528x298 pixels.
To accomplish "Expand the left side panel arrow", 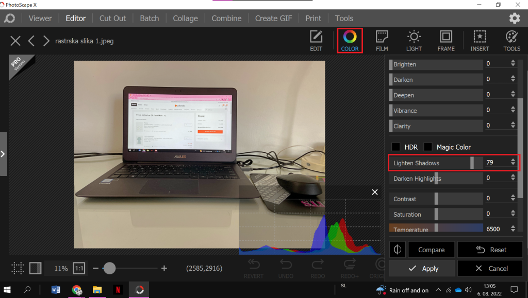I will click(x=3, y=154).
